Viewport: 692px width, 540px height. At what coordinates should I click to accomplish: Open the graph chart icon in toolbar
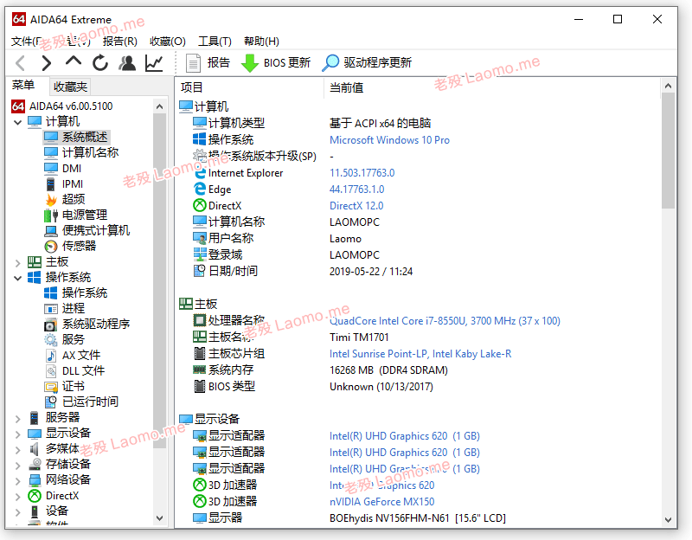[154, 63]
